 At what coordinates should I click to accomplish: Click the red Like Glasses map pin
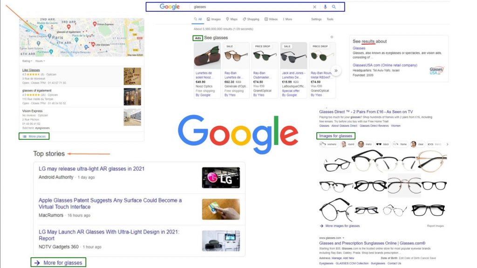point(93,44)
